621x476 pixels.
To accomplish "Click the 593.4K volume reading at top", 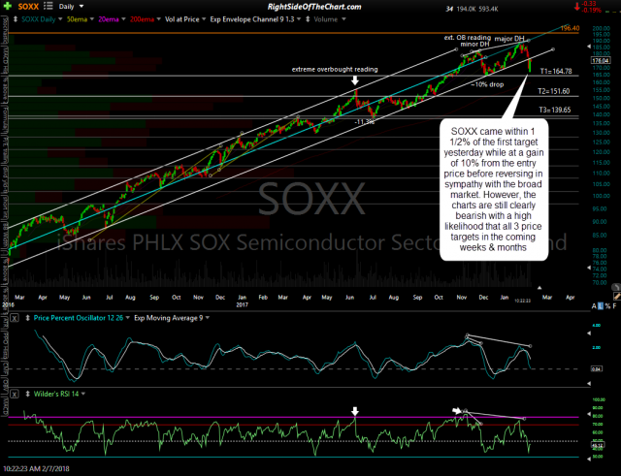I will (x=489, y=9).
